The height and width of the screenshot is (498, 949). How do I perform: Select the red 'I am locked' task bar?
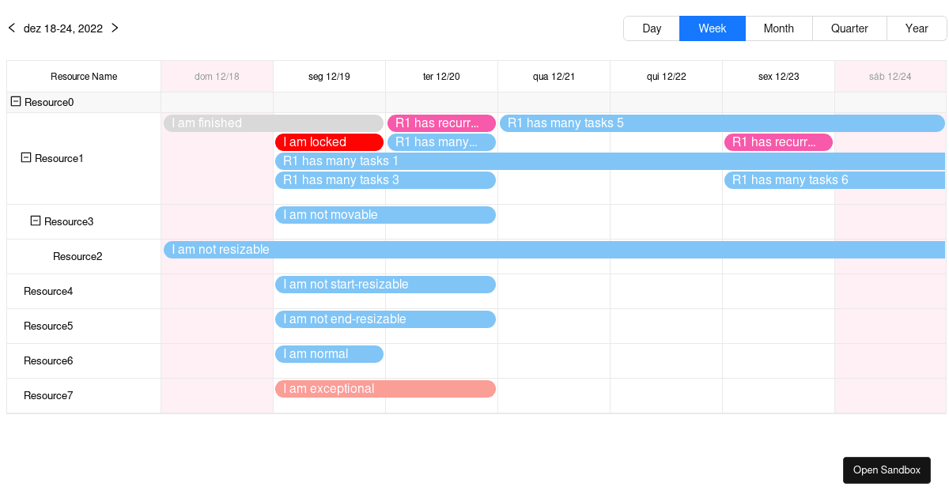(329, 141)
